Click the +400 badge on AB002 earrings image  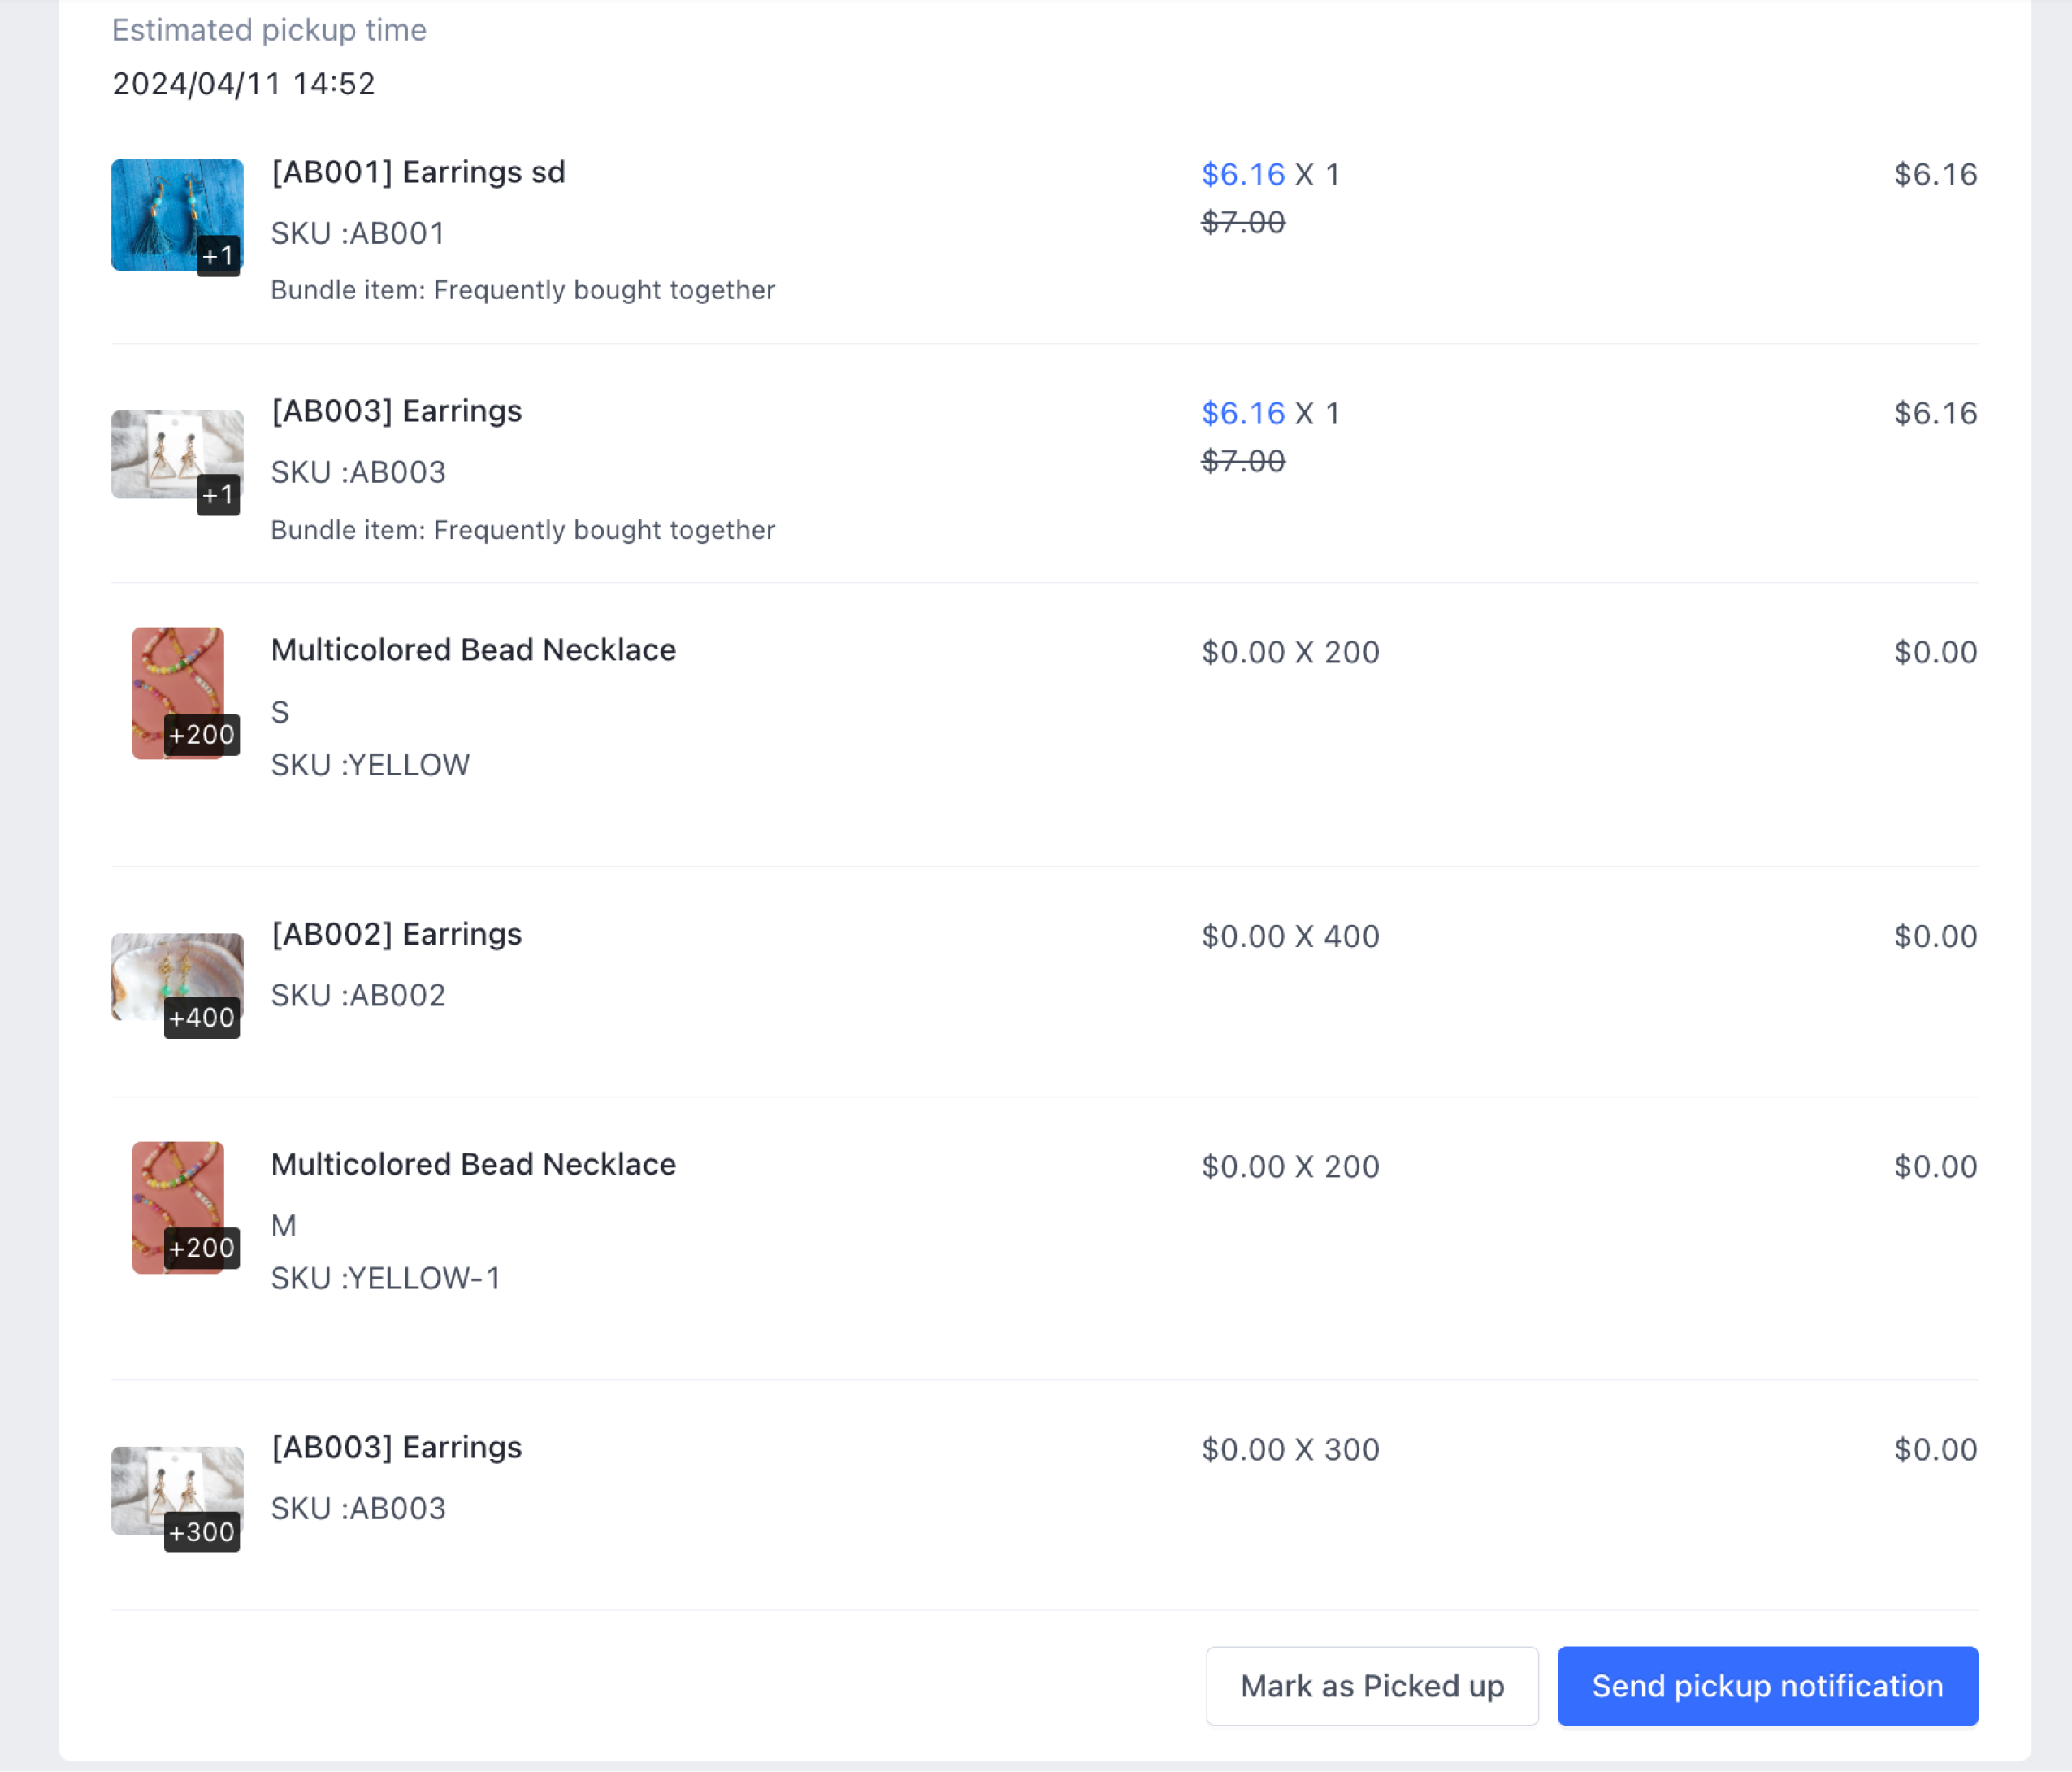click(201, 1018)
